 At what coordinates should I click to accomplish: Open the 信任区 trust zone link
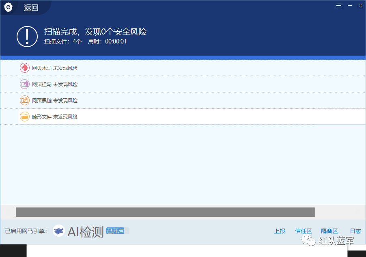point(304,231)
